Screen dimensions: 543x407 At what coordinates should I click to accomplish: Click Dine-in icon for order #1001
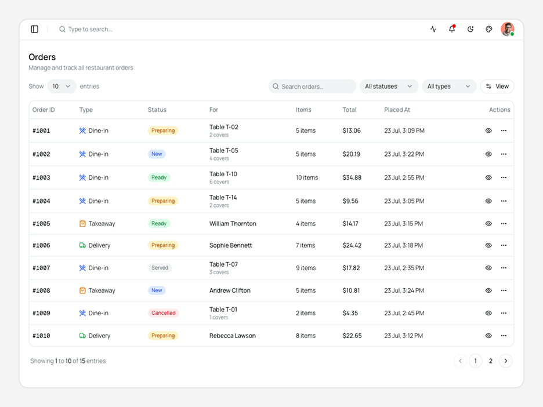(82, 130)
